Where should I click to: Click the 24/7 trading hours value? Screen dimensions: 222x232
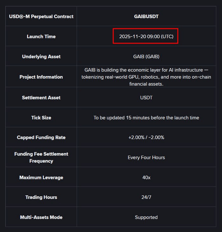(146, 197)
